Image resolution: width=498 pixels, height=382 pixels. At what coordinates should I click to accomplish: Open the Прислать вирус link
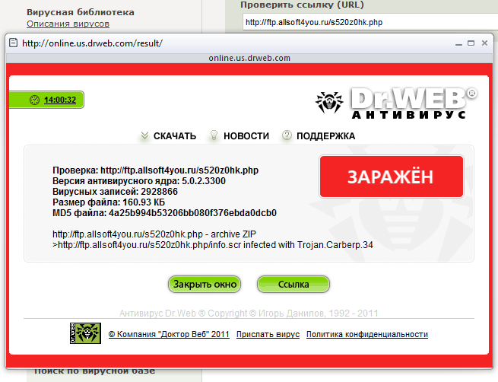click(268, 334)
